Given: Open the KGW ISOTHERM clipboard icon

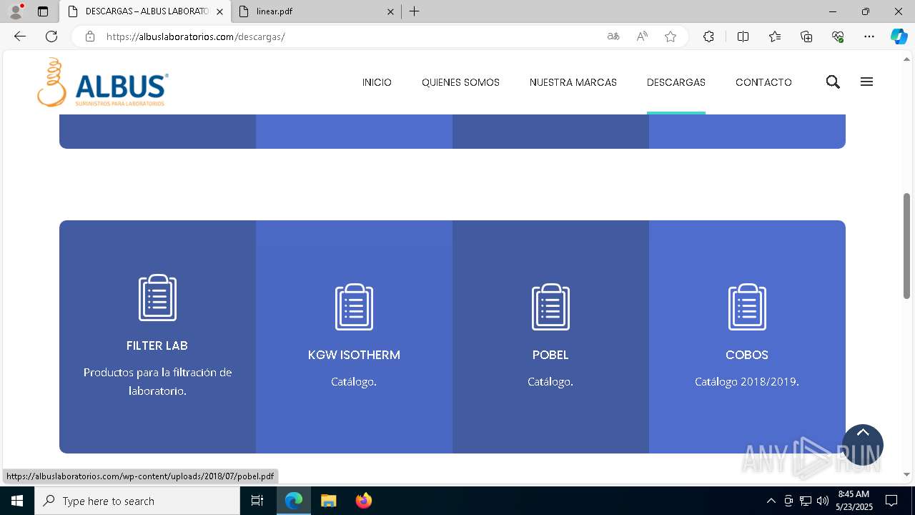Looking at the screenshot, I should coord(354,307).
